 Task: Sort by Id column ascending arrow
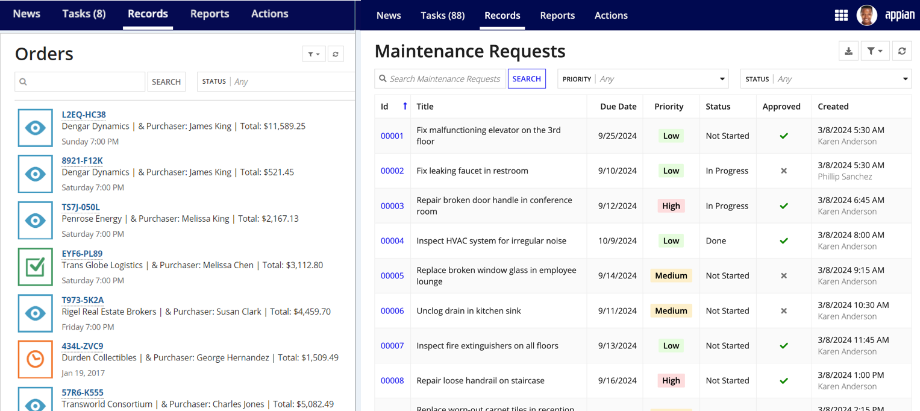coord(405,106)
